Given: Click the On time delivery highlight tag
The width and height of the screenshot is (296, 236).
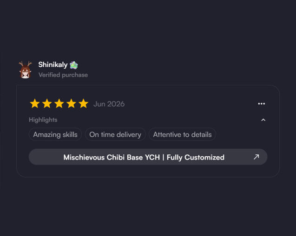Looking at the screenshot, I should [115, 134].
